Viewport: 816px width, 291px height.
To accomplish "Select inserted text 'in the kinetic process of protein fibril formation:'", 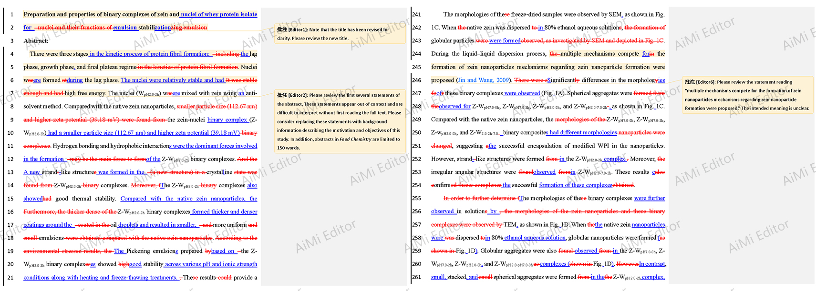I will (x=149, y=54).
